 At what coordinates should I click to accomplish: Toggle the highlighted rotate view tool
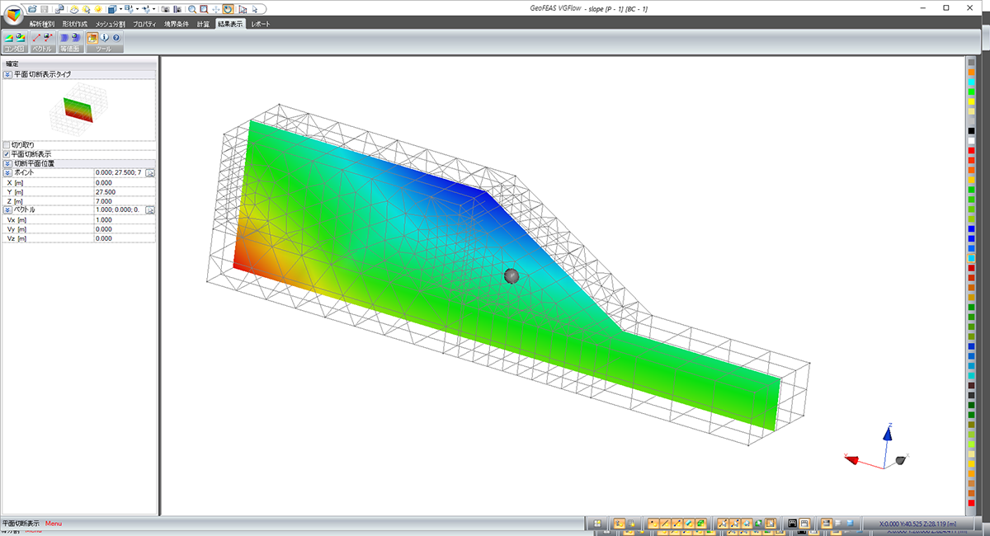pos(228,9)
